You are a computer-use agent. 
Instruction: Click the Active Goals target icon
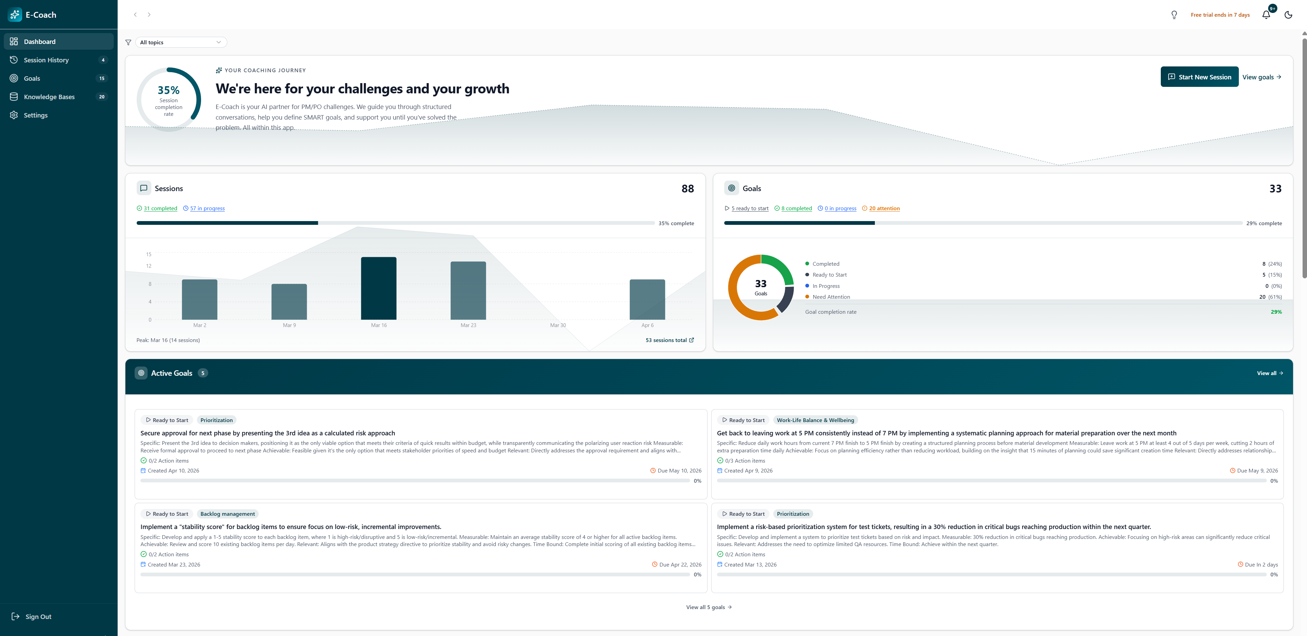141,373
